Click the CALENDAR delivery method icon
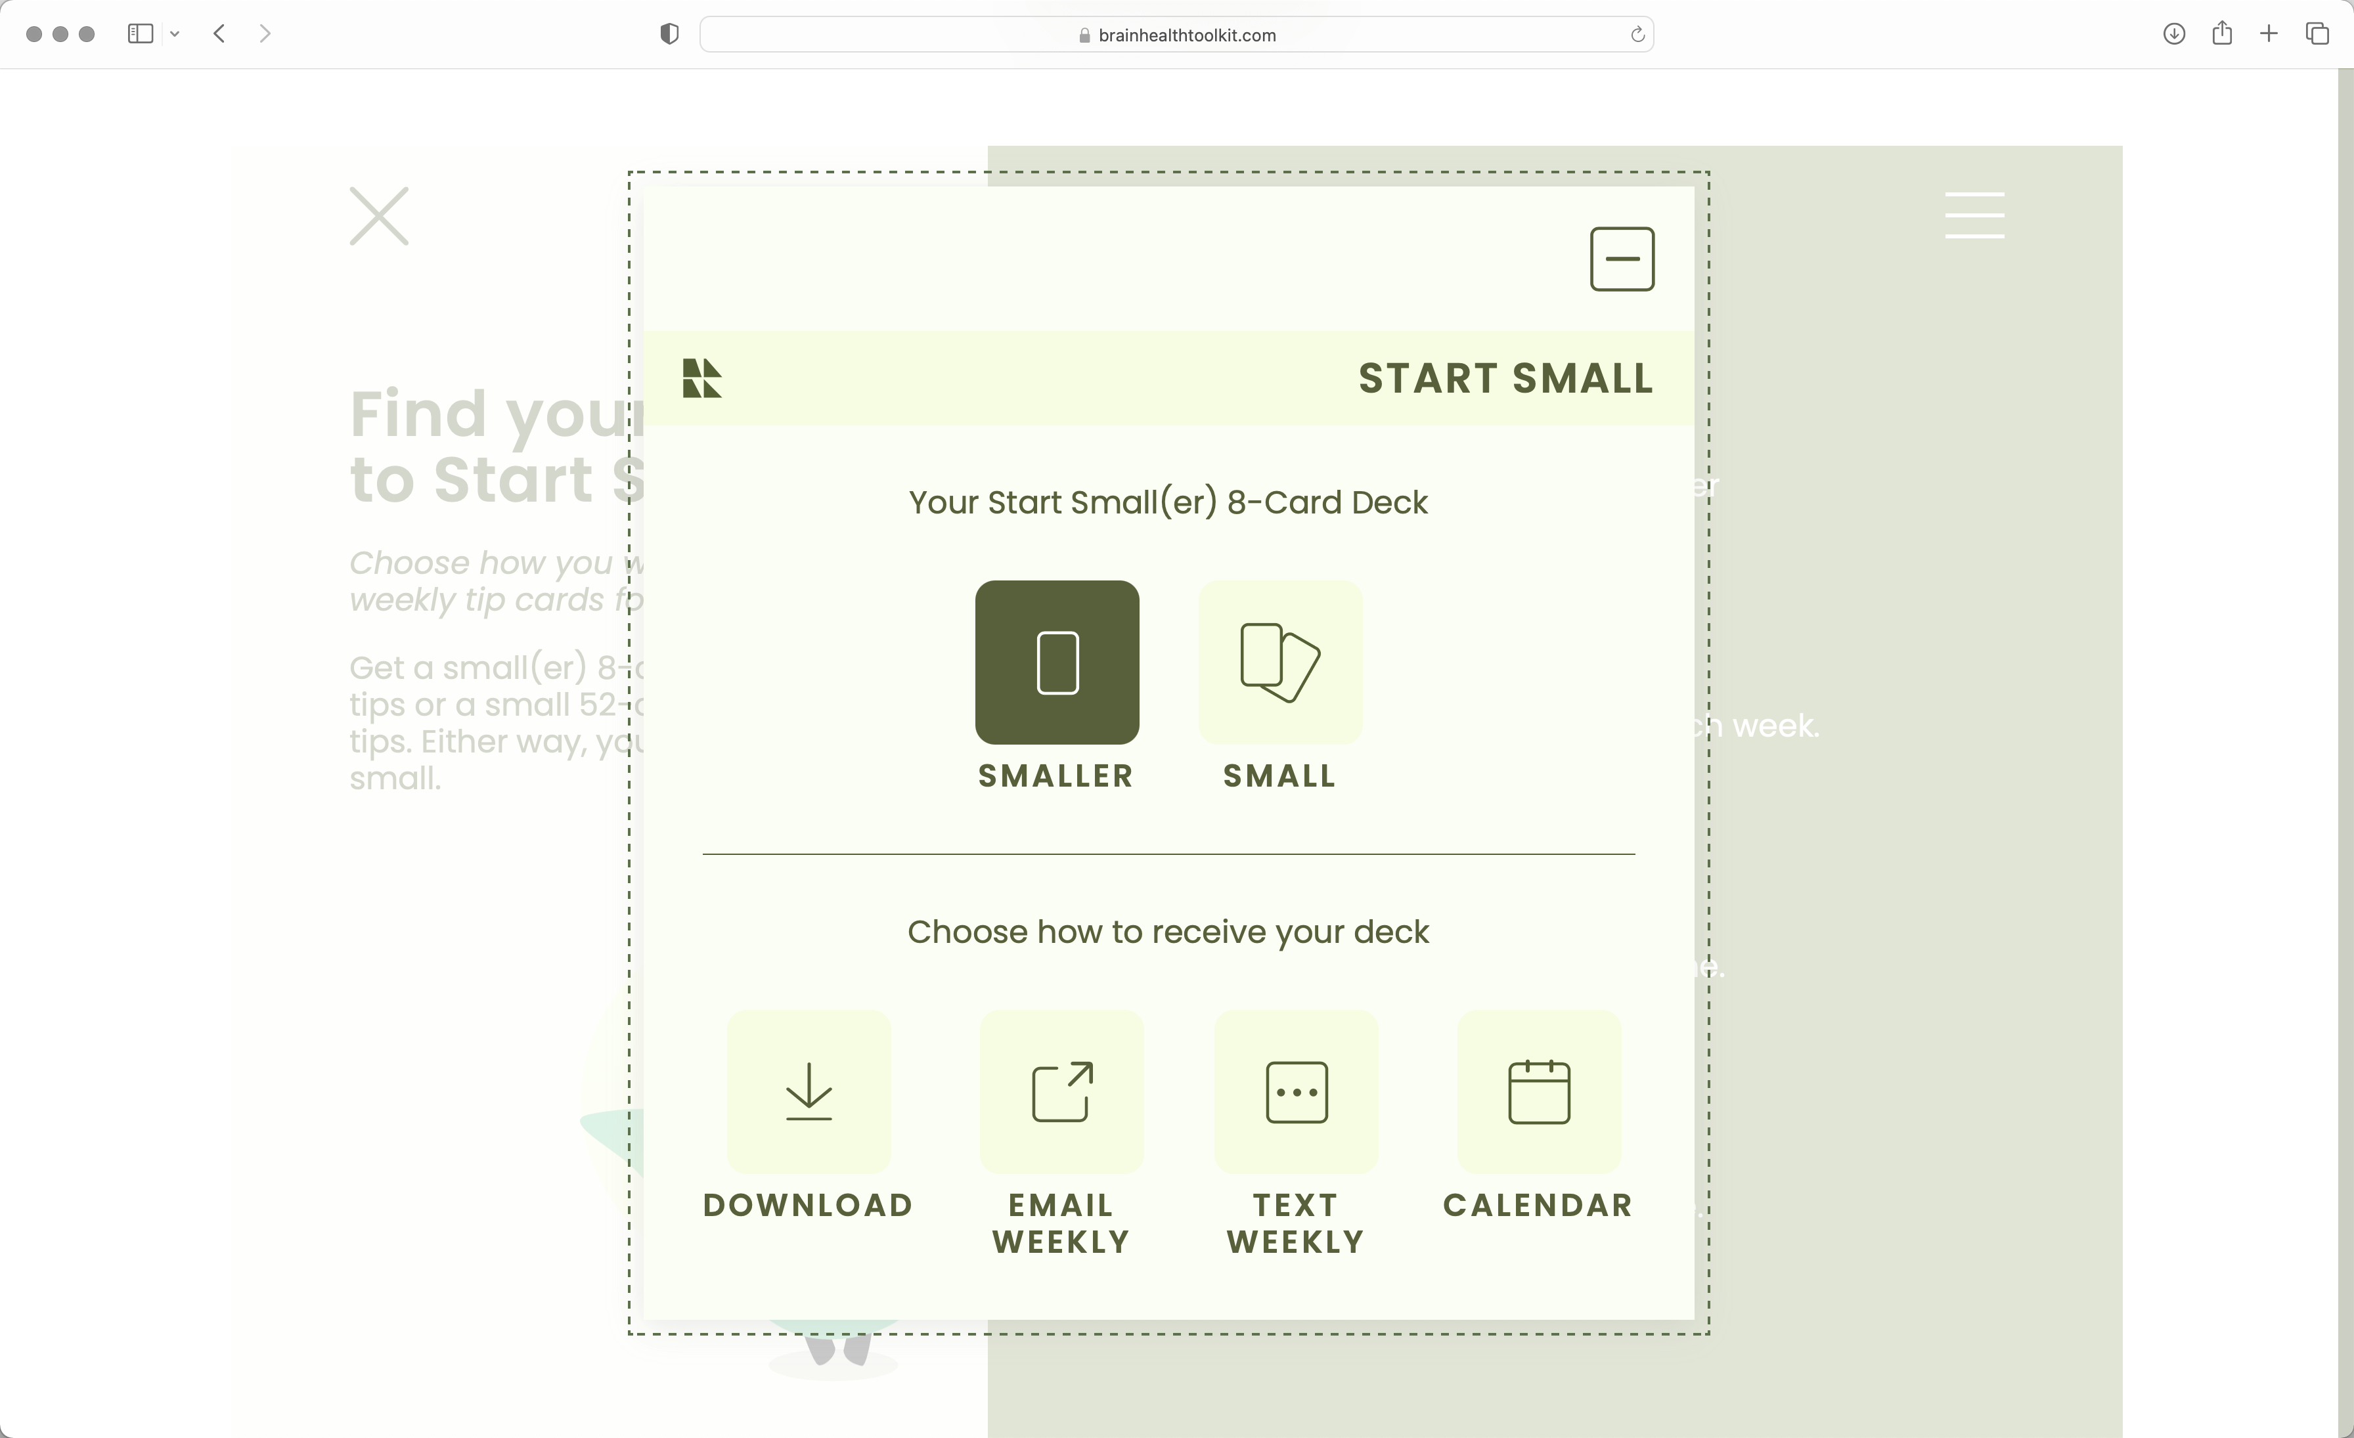This screenshot has height=1438, width=2354. 1537,1091
